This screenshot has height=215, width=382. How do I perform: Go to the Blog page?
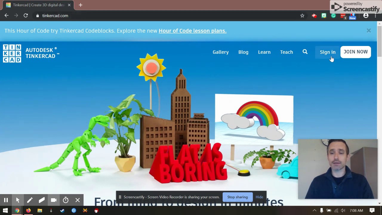click(x=243, y=52)
